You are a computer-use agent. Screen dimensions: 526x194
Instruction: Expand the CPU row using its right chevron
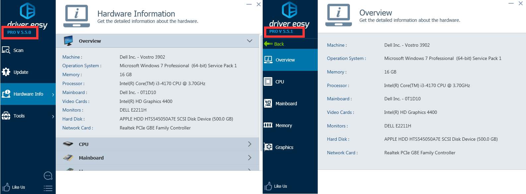(249, 144)
